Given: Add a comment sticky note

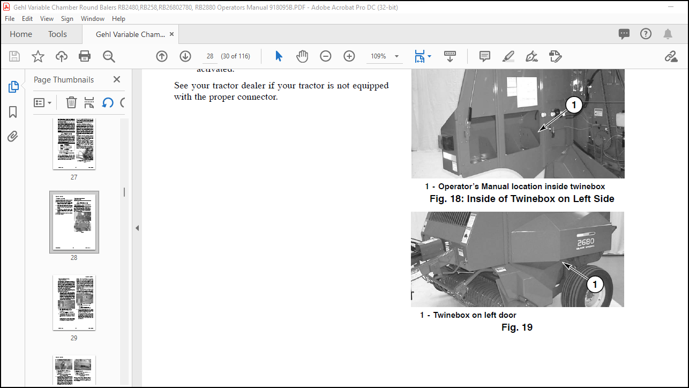Looking at the screenshot, I should (x=485, y=56).
